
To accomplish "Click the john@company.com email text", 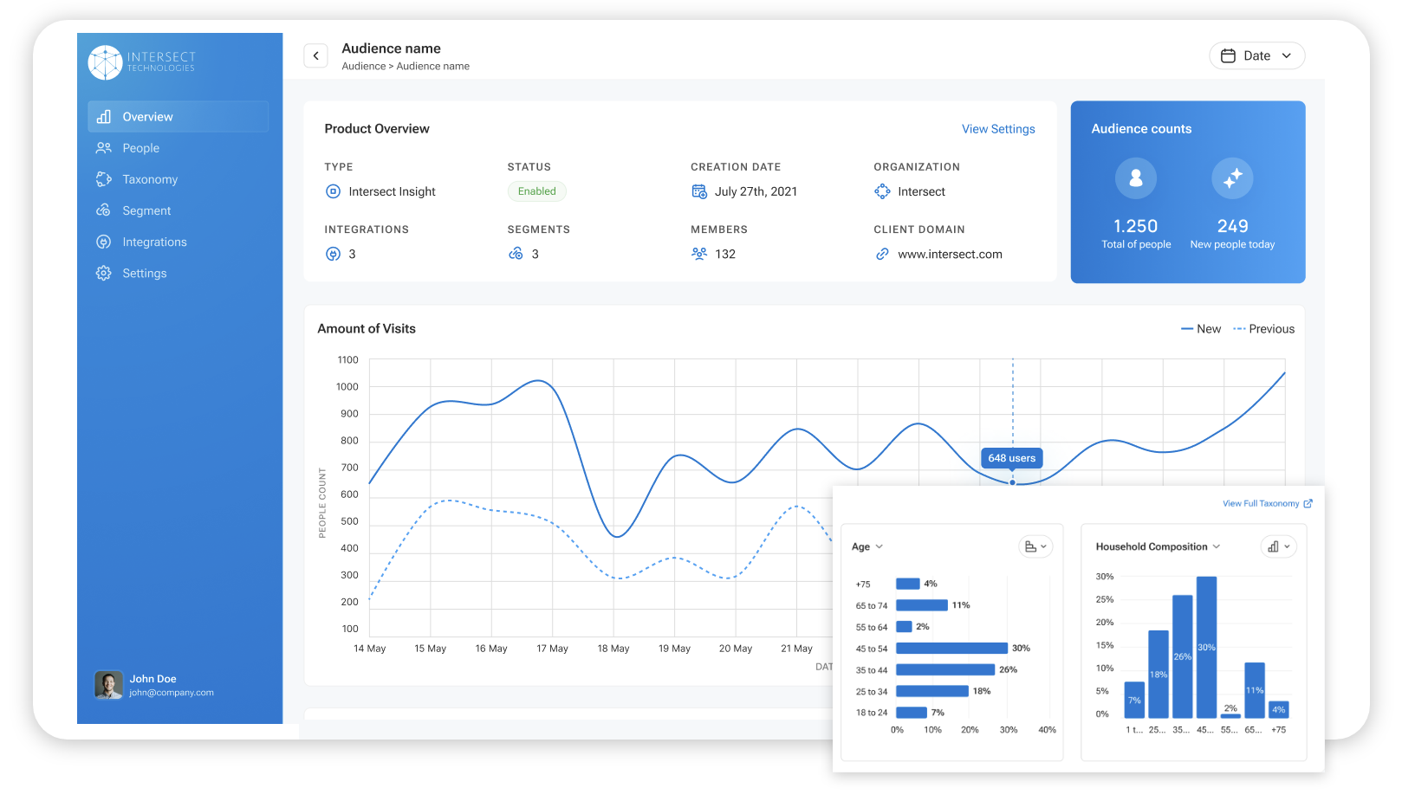I will (172, 693).
